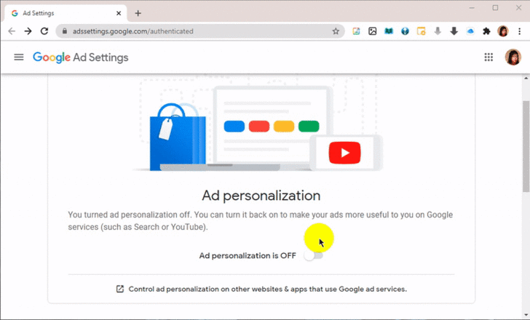Bookmark this page with the star icon

point(336,31)
